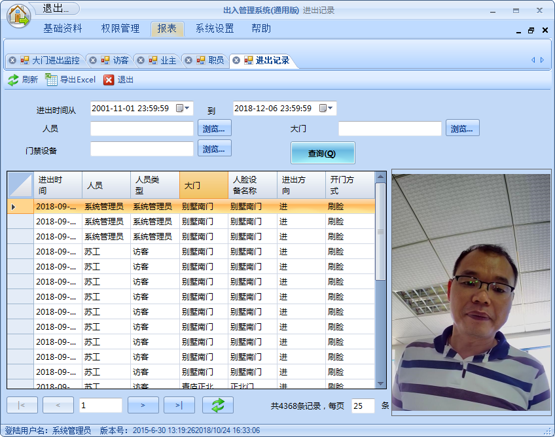Go to the next page of records
The width and height of the screenshot is (555, 437).
143,405
